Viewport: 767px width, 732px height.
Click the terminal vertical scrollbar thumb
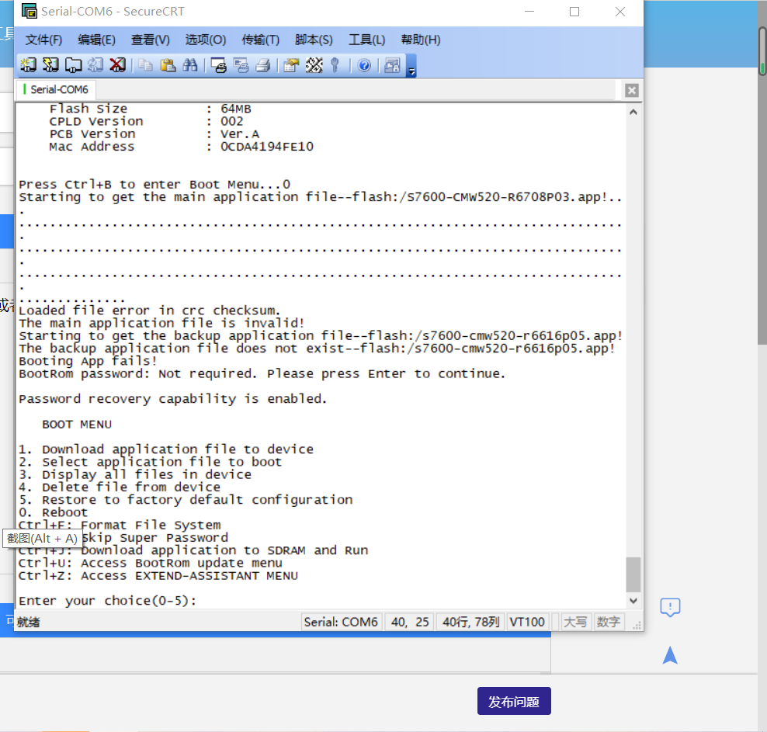[633, 574]
